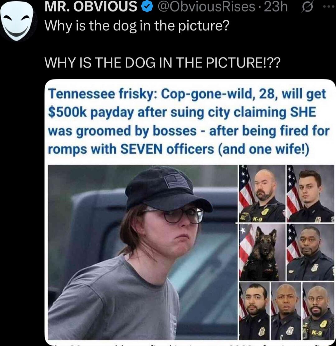Open the MR. OBVIOUS display name
Image resolution: width=336 pixels, height=346 pixels.
(91, 7)
